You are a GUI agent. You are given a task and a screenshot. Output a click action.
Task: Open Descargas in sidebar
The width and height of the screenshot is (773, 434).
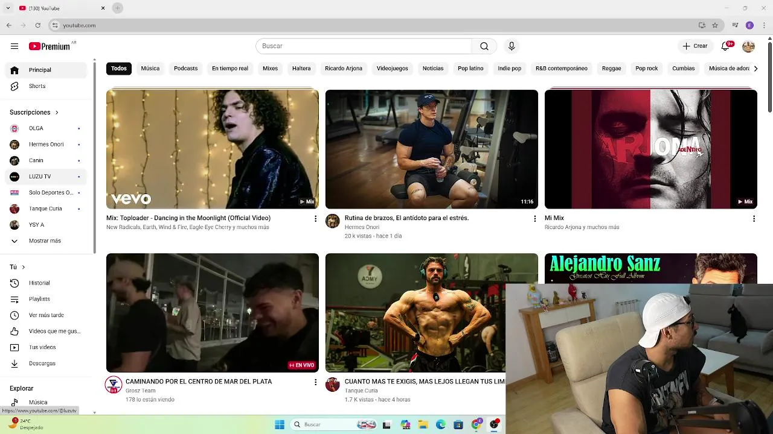click(x=46, y=363)
